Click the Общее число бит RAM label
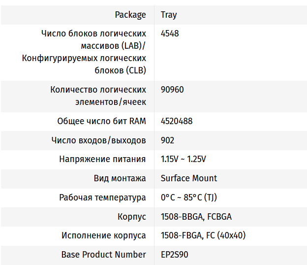The image size is (307, 265). (x=101, y=121)
